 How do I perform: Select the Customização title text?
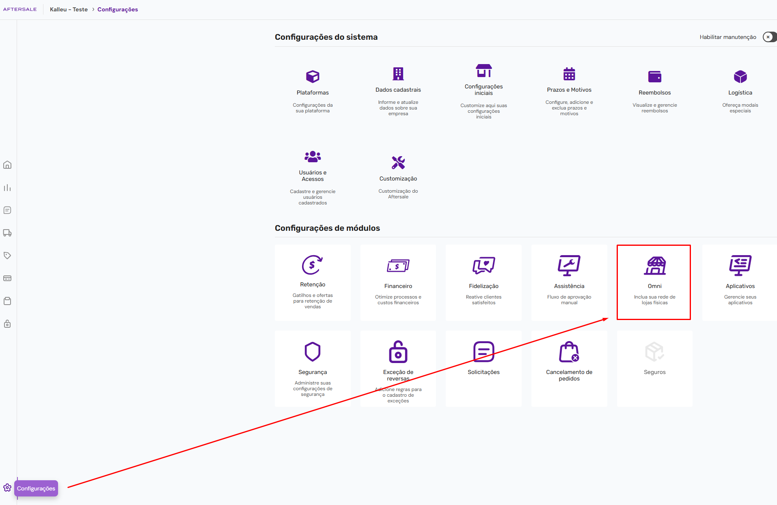pos(398,178)
